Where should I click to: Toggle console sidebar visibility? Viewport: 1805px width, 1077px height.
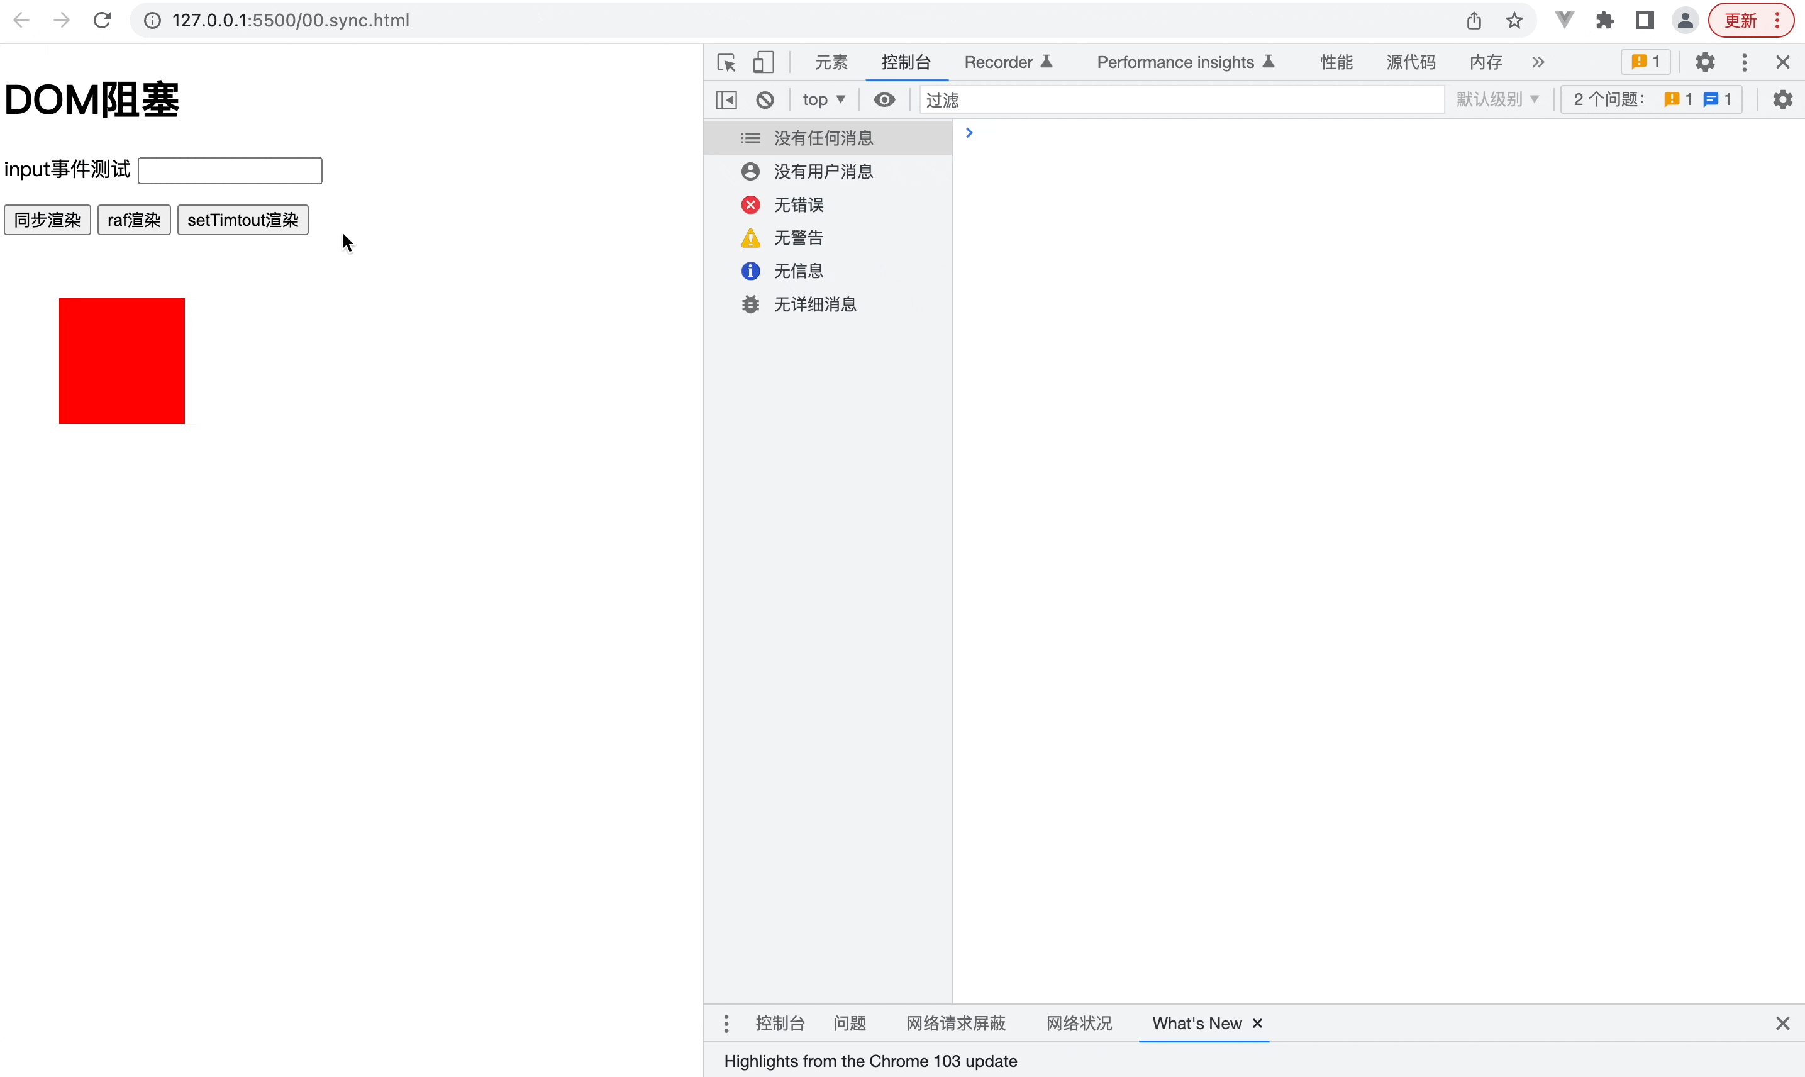(x=726, y=99)
